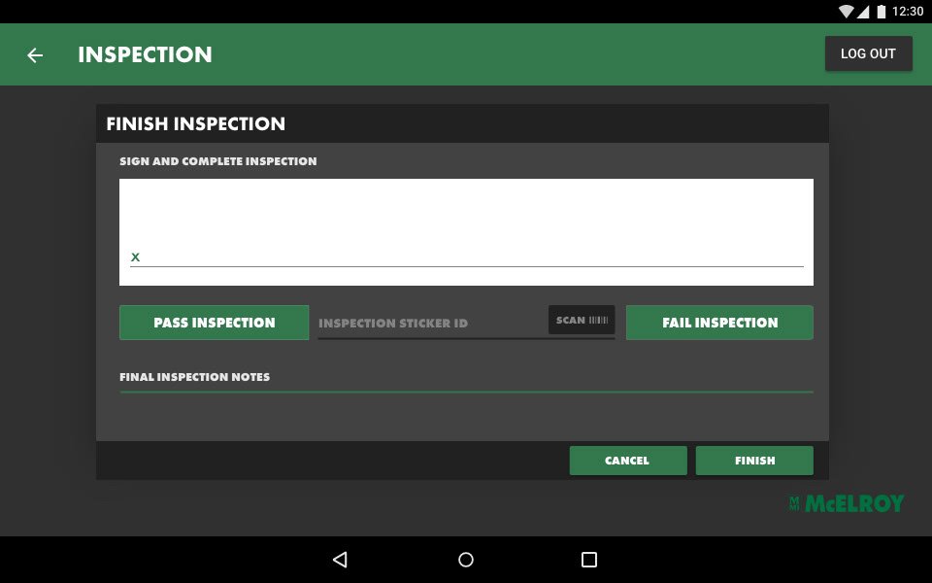Tap the SCAN barcode button
This screenshot has height=583, width=932.
pos(582,320)
